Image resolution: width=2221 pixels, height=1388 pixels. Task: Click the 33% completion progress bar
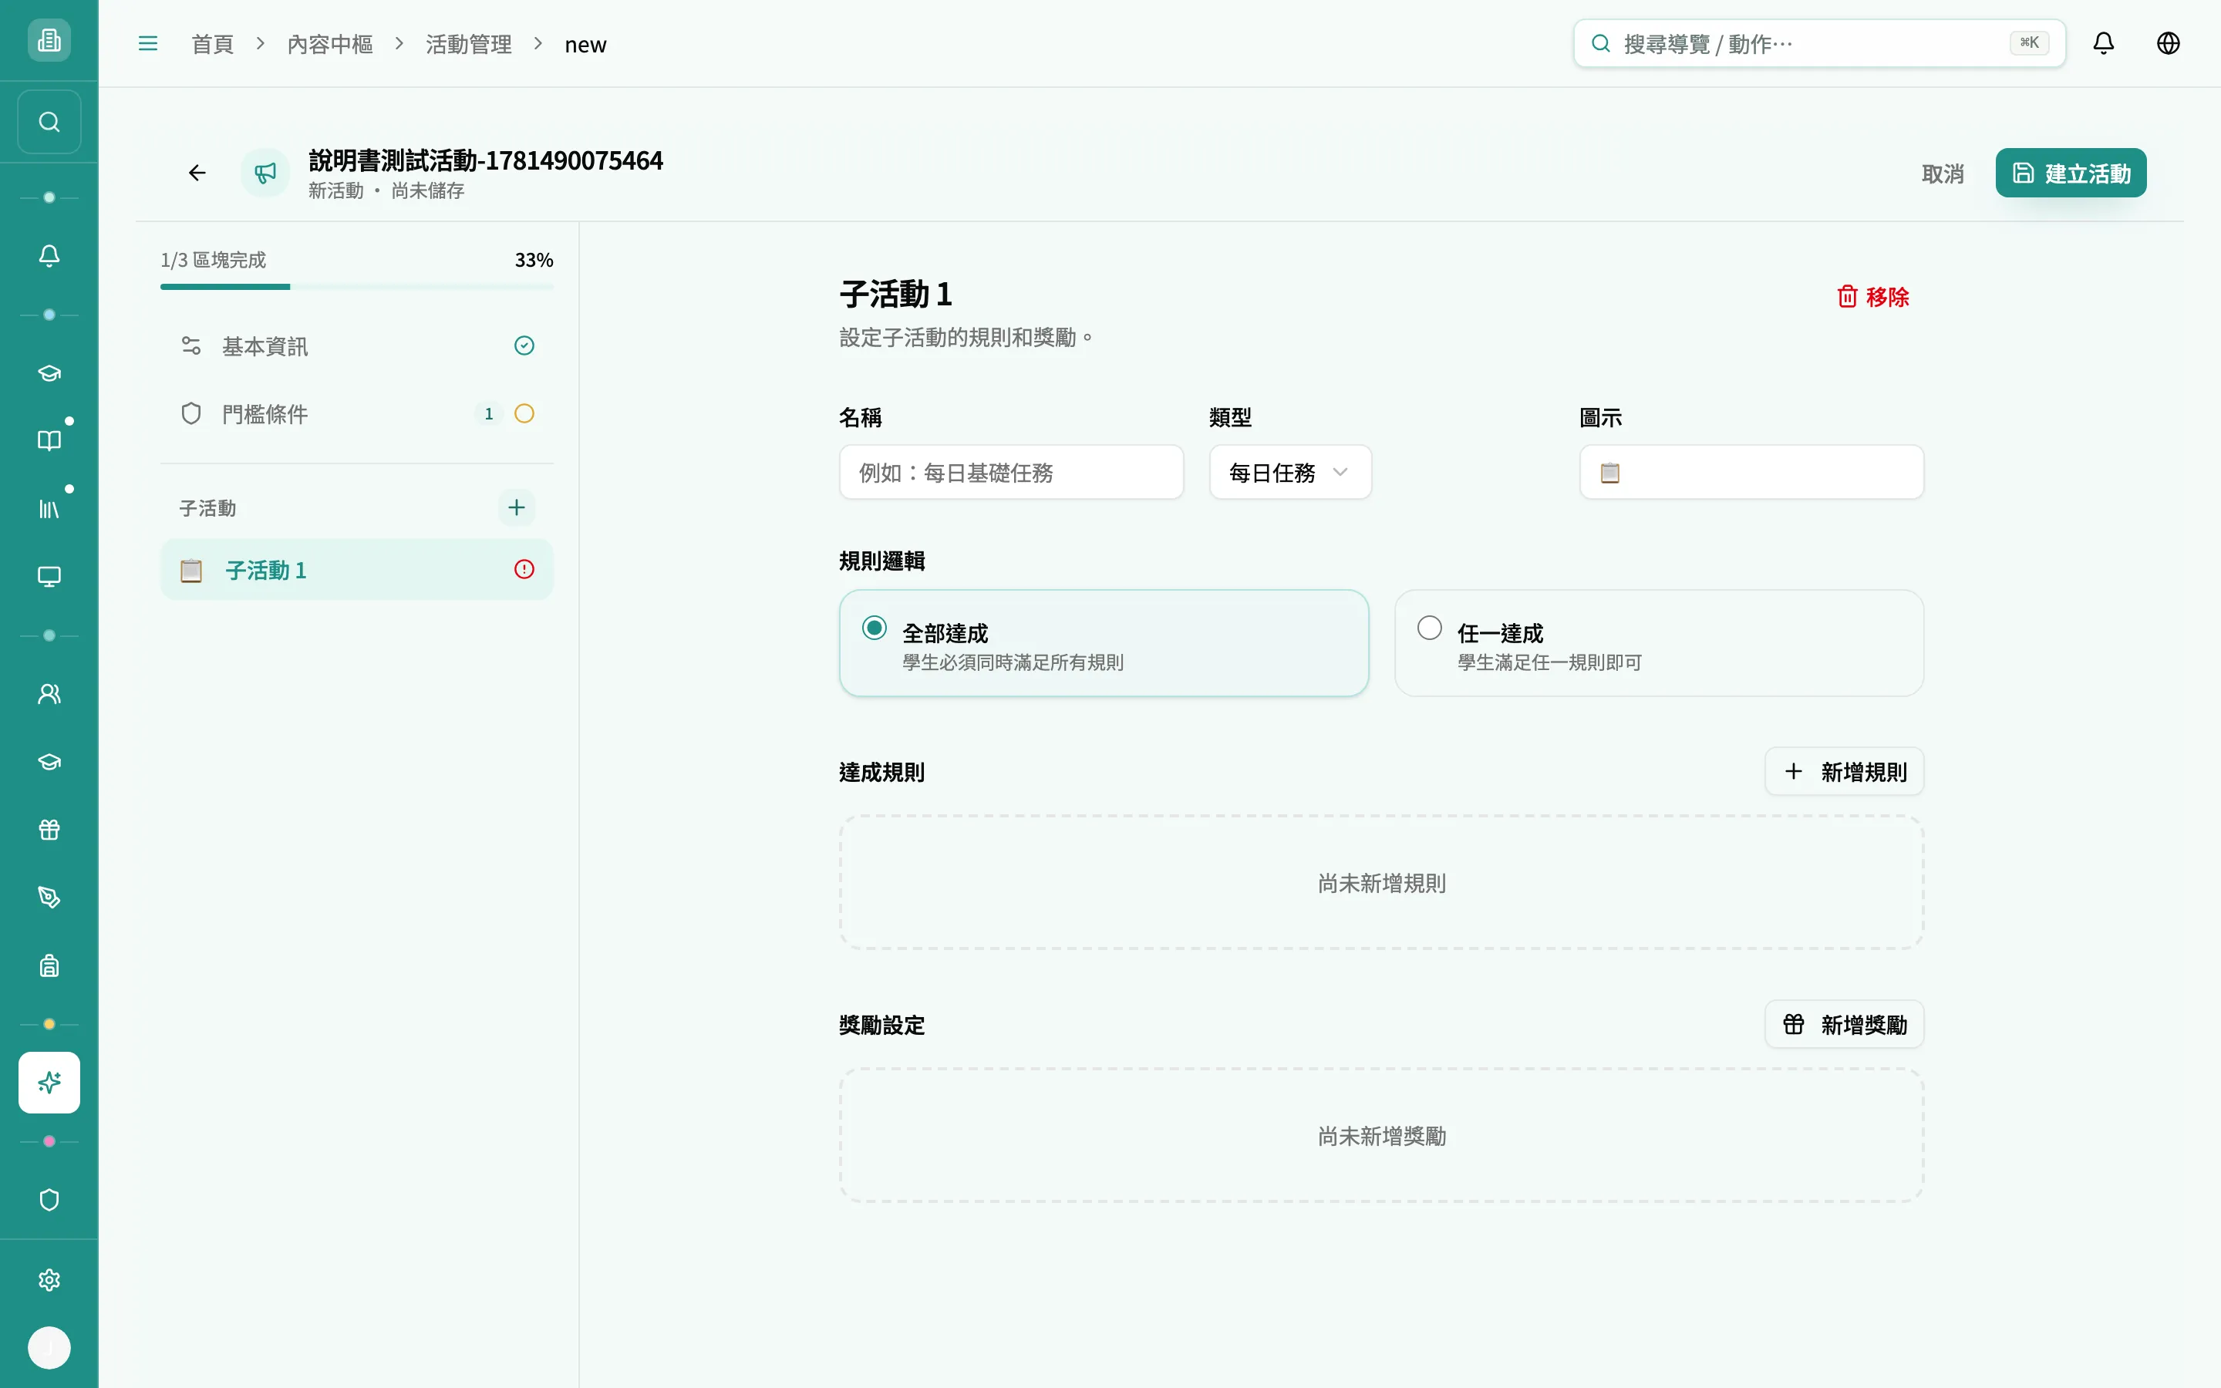357,286
